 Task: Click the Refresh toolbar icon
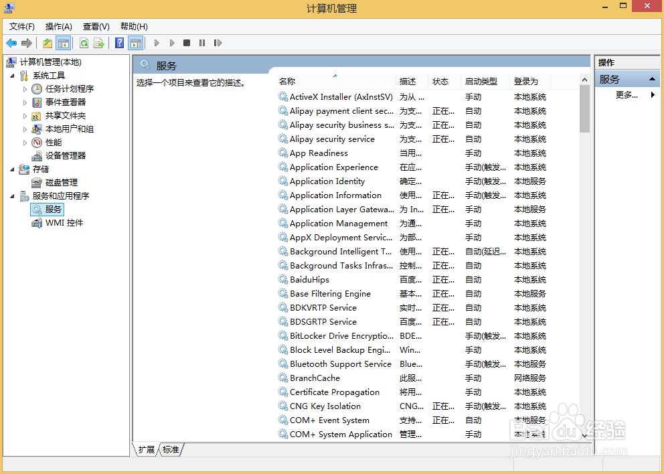pyautogui.click(x=84, y=43)
